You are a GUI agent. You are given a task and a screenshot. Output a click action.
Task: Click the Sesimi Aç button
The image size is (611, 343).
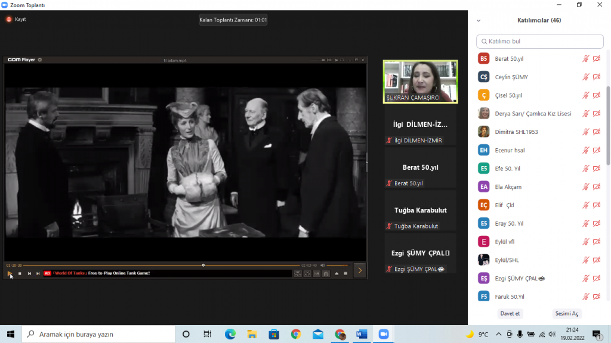[x=566, y=313]
